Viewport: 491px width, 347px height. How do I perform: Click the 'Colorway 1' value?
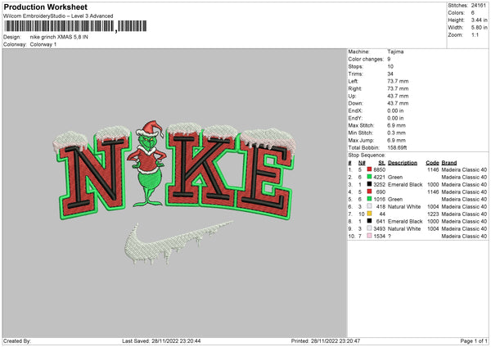click(43, 44)
